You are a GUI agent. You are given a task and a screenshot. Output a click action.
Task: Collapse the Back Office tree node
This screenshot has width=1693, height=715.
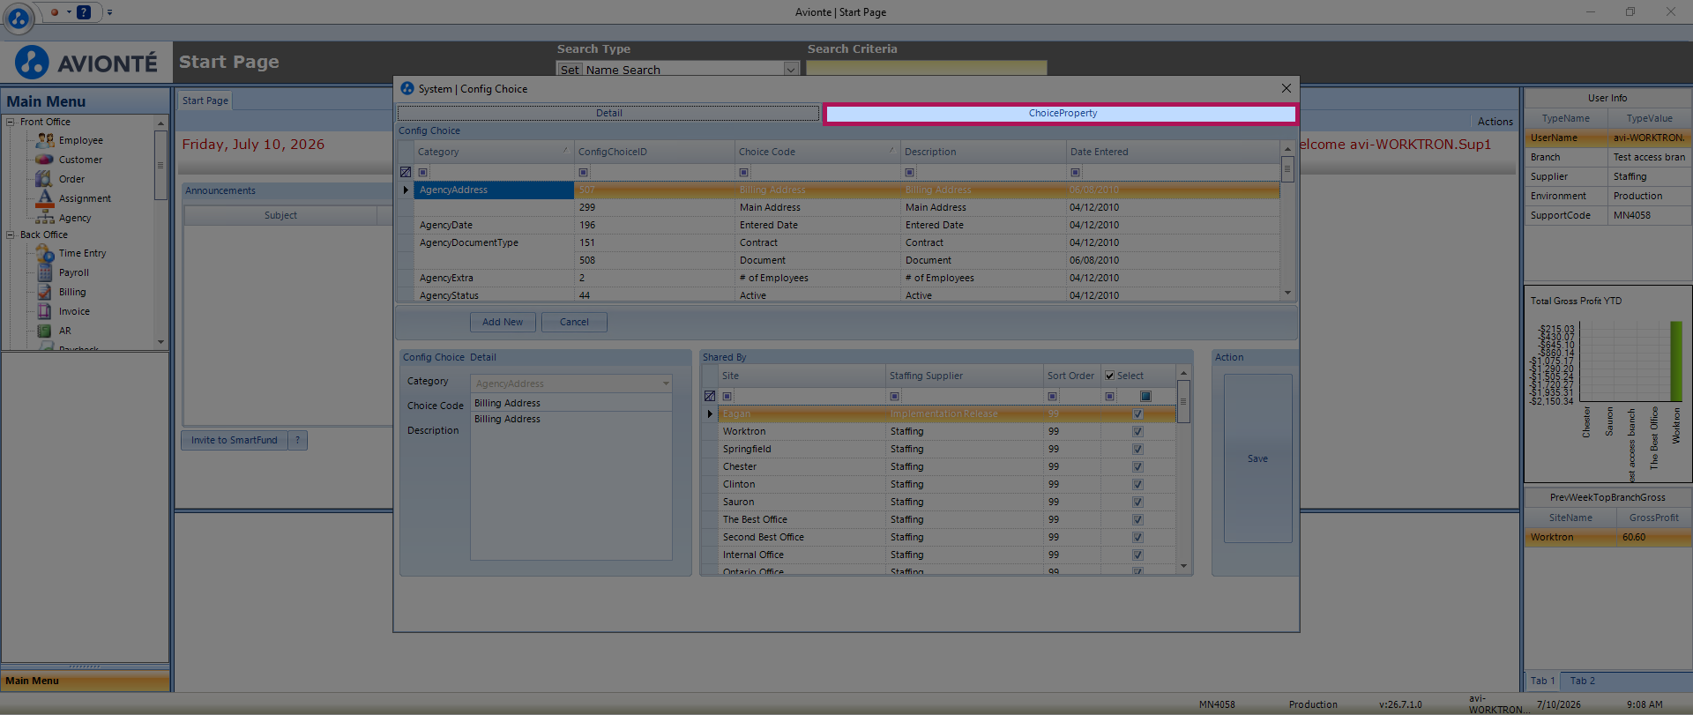11,235
